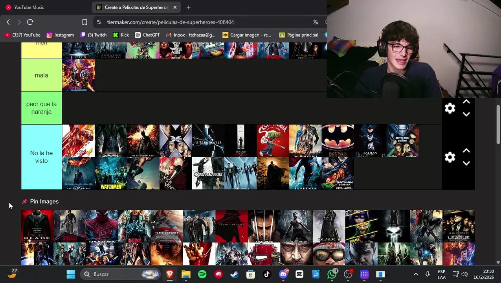Image resolution: width=501 pixels, height=283 pixels.
Task: Select the Constantine poster thumbnail
Action: [208, 173]
